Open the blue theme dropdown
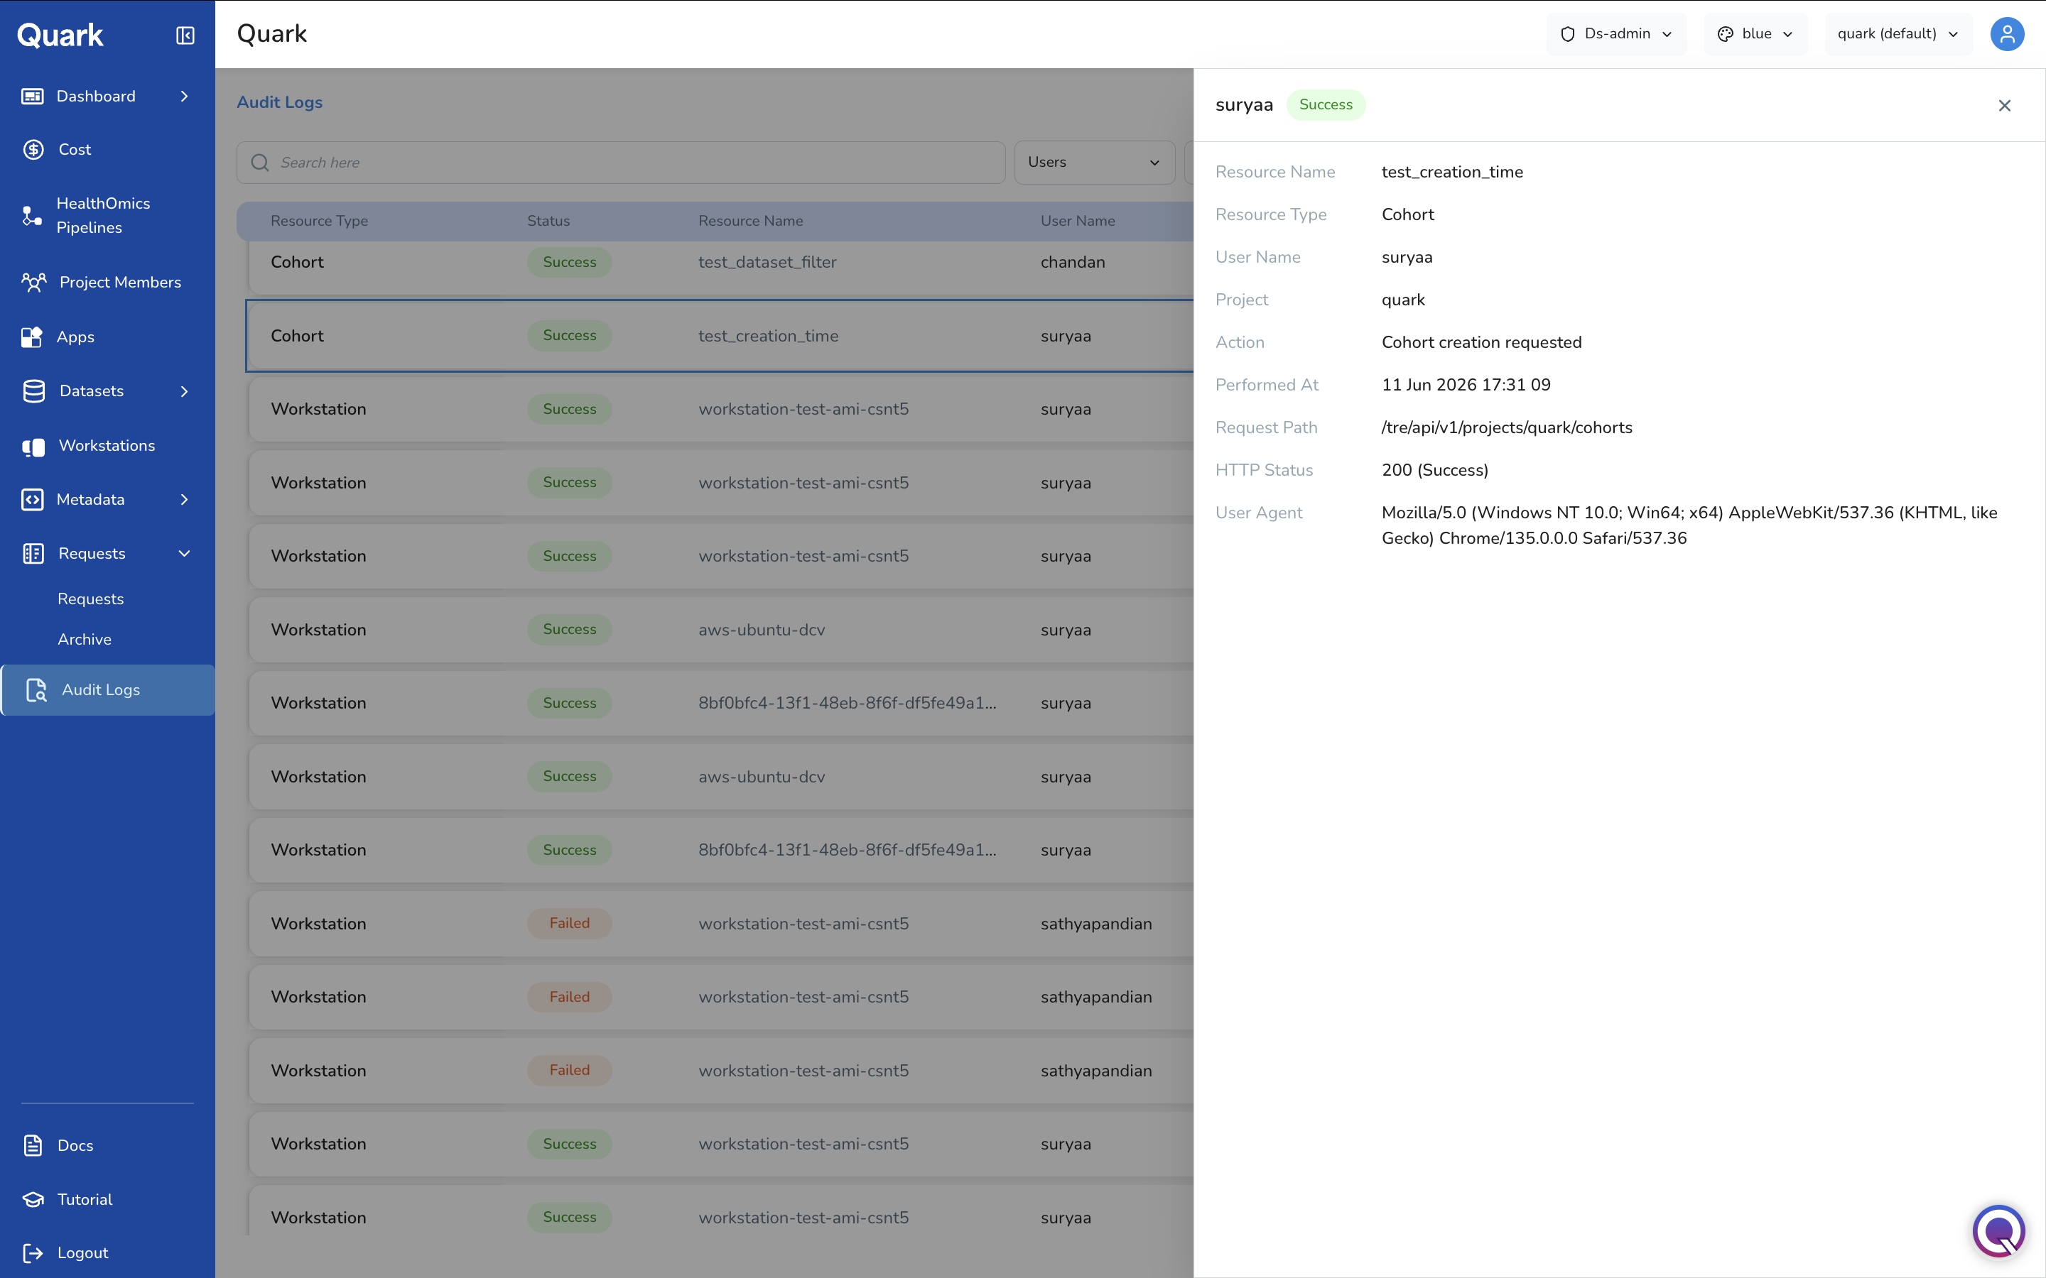 click(1755, 34)
